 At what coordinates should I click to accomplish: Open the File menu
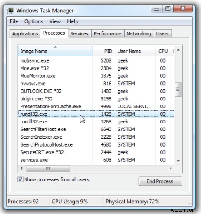[x=14, y=21]
